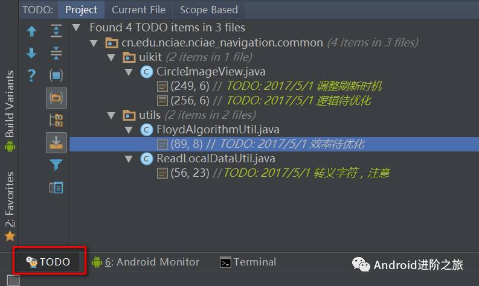Click the Expand All icon
The height and width of the screenshot is (286, 479).
(56, 31)
